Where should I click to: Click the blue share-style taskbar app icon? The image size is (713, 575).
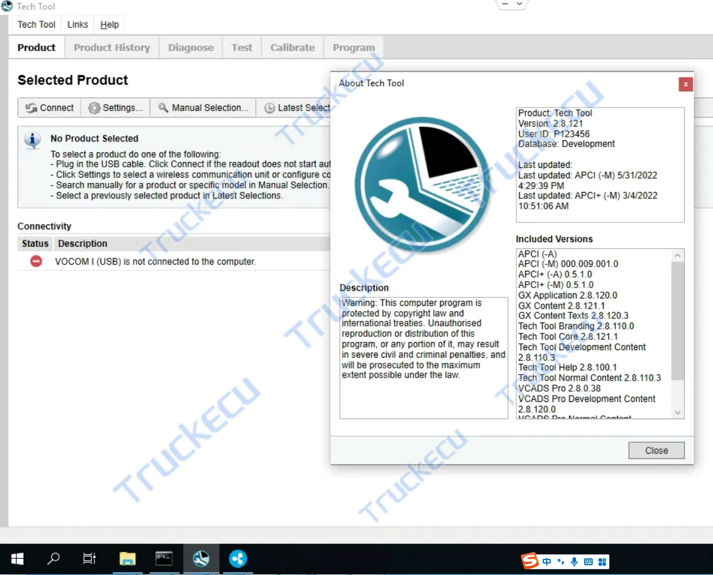238,559
